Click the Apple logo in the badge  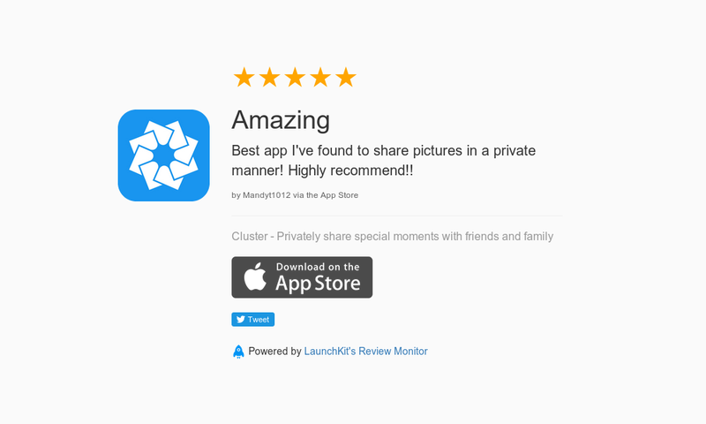pos(255,276)
